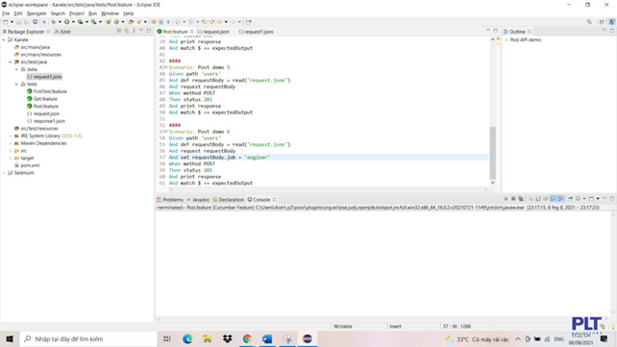
Task: Select Get.feature in the tree
Action: tap(42, 99)
